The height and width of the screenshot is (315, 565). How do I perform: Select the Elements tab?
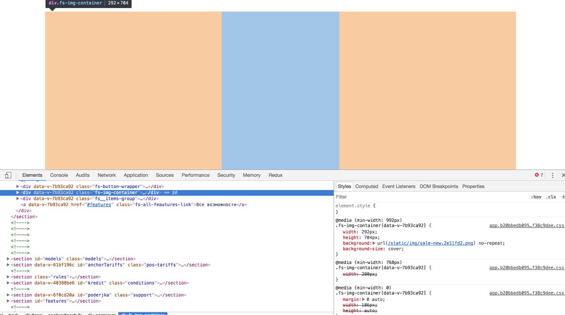click(32, 175)
